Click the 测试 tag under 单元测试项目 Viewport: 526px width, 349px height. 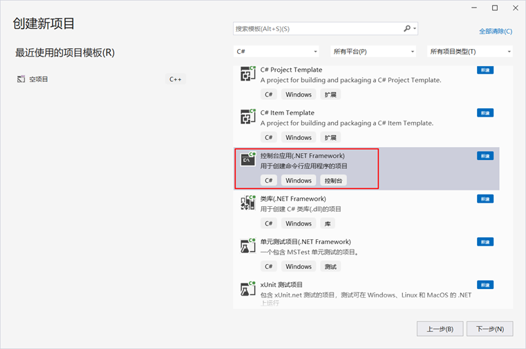[x=330, y=267]
